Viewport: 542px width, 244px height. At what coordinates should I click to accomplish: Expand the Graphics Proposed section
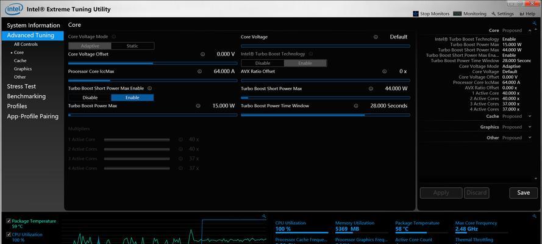(530, 127)
